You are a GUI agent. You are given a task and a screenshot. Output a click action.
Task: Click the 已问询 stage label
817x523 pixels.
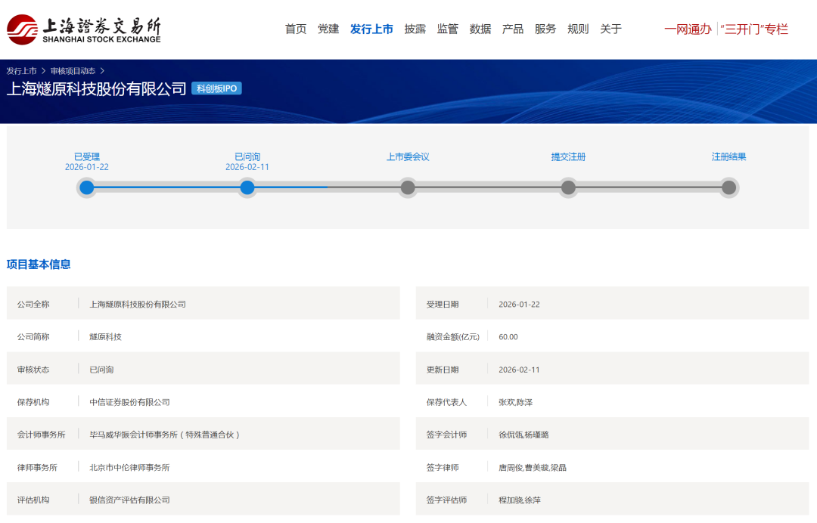pyautogui.click(x=247, y=156)
